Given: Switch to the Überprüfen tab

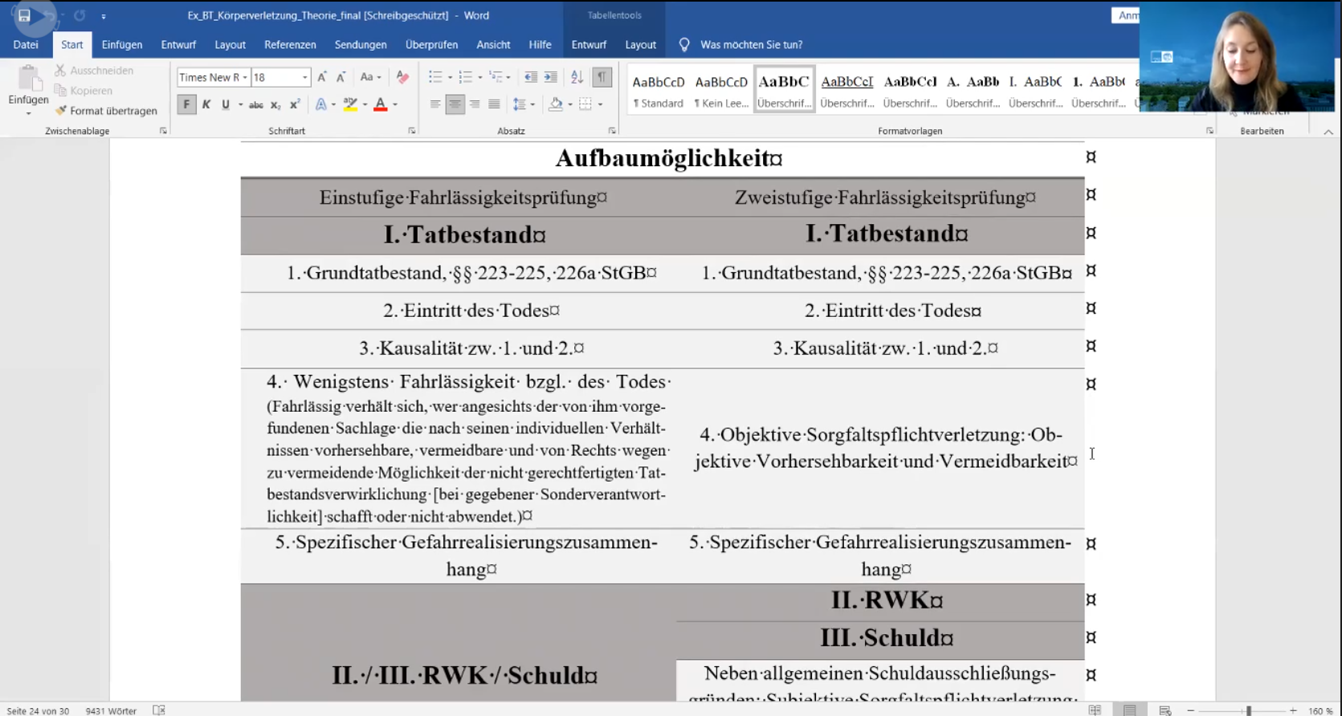Looking at the screenshot, I should tap(431, 45).
